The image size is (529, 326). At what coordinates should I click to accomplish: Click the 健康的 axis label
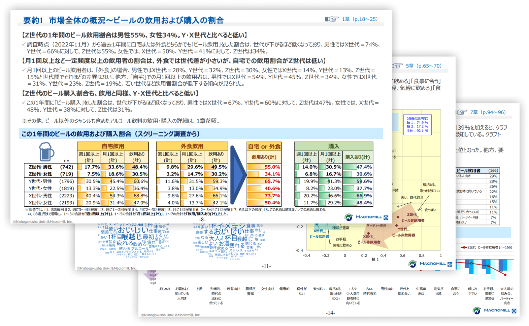click(x=284, y=289)
